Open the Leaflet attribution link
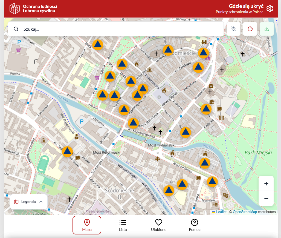This screenshot has height=238, width=281. (221, 212)
